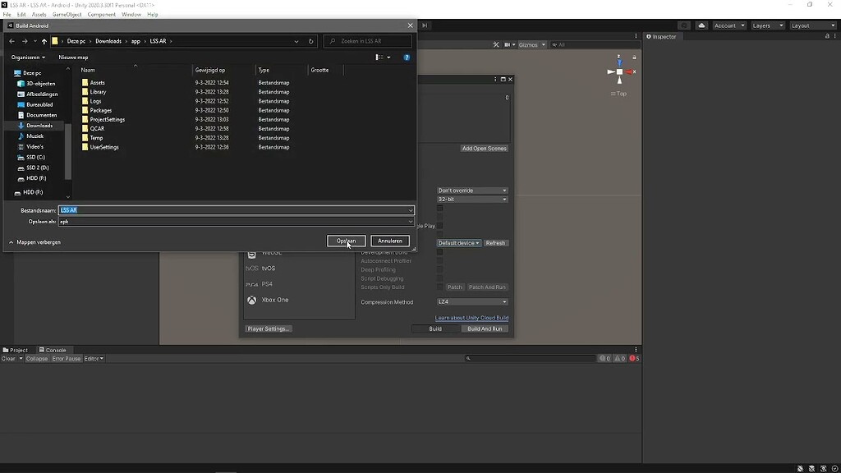Click the help icon in the save dialog
This screenshot has width=841, height=473.
pos(408,57)
